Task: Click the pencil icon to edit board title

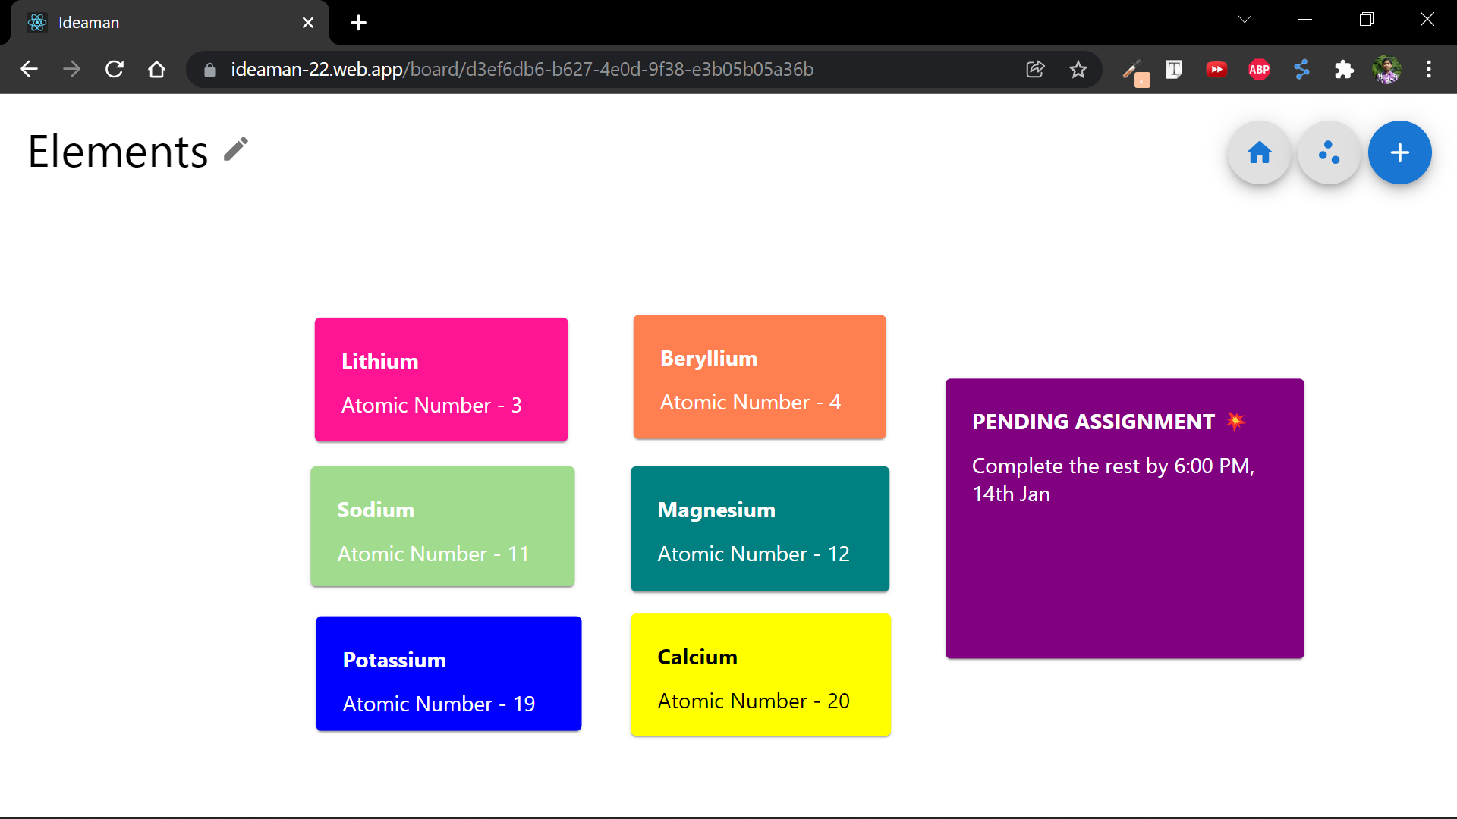Action: pos(236,149)
